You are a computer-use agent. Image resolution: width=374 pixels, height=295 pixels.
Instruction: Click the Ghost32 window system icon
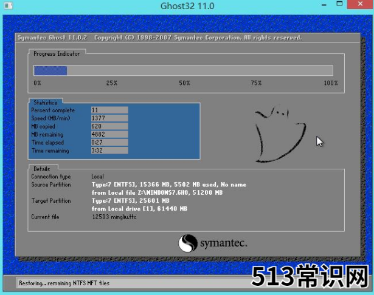[9, 5]
